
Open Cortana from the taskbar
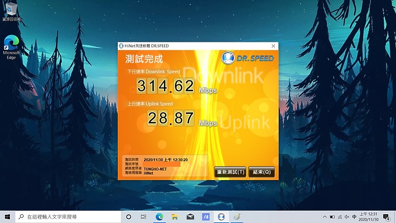point(129,217)
